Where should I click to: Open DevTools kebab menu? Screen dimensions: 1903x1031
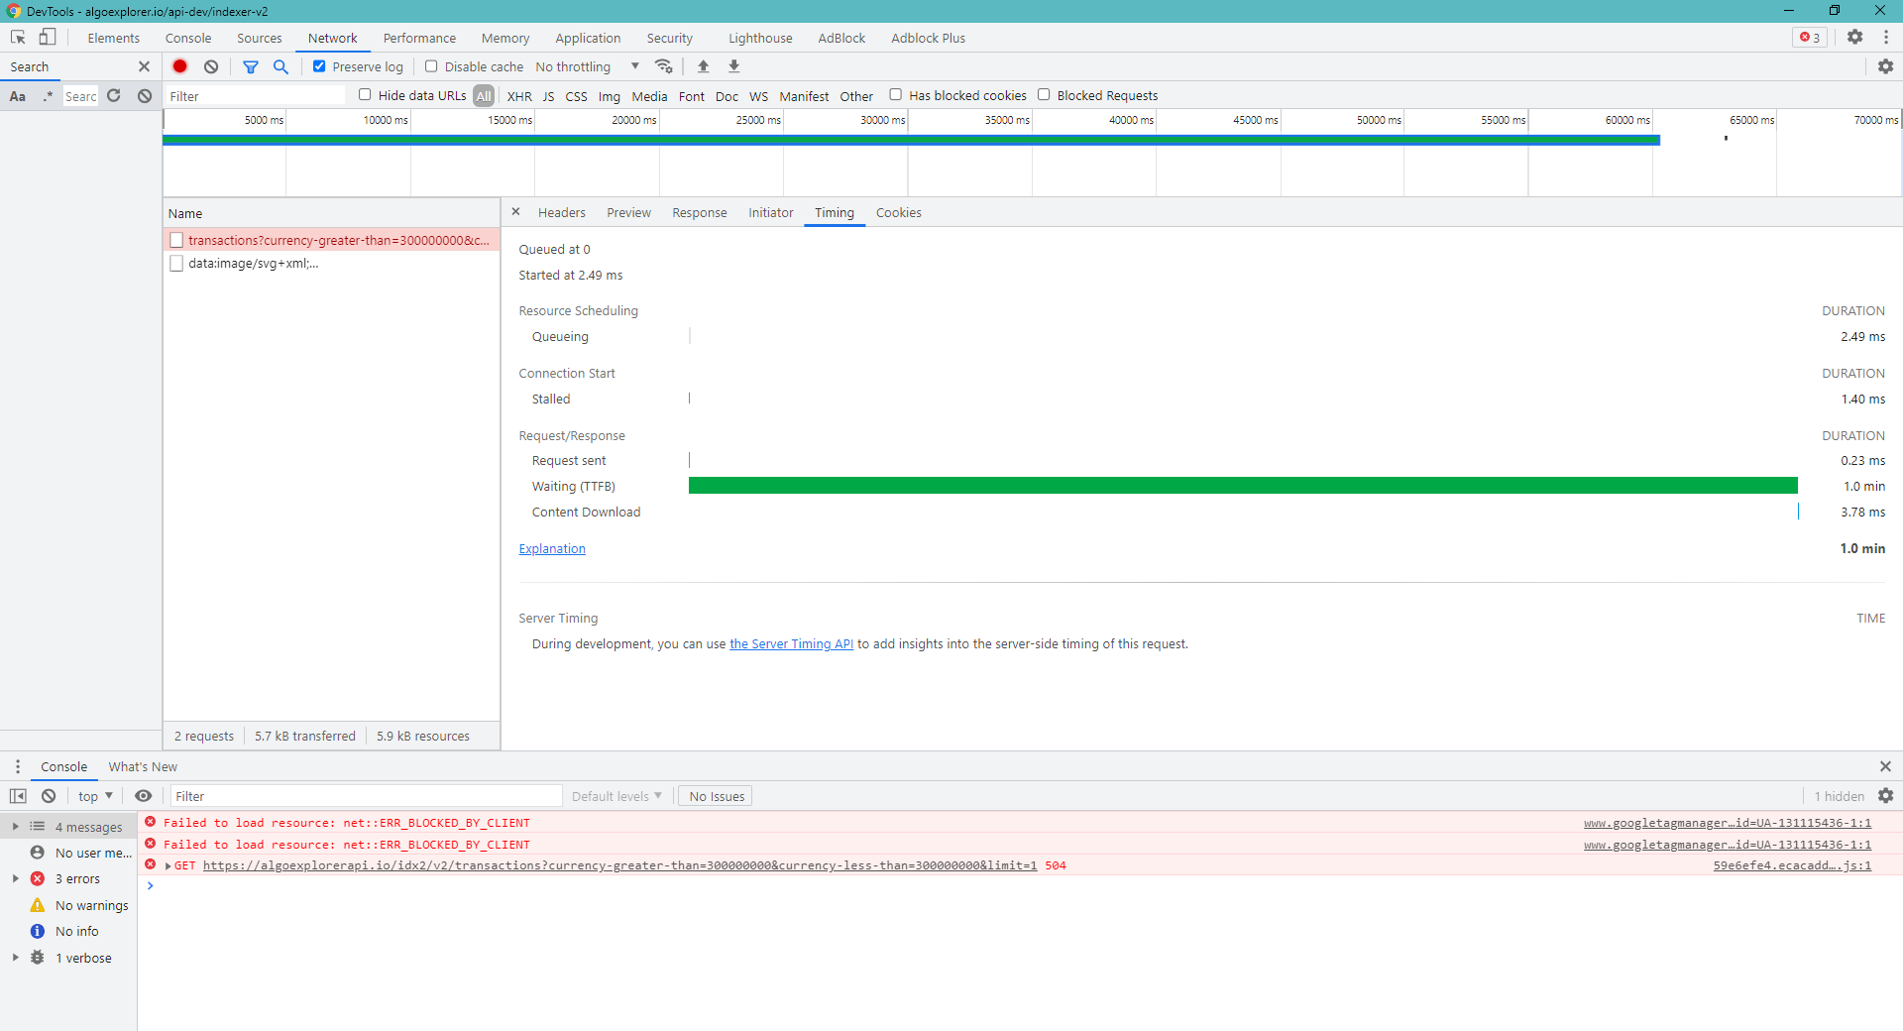click(1886, 38)
